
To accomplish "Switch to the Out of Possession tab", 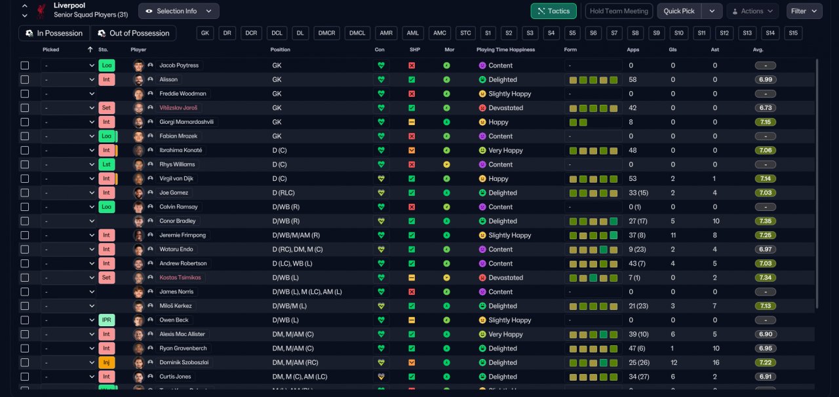I will 133,33.
